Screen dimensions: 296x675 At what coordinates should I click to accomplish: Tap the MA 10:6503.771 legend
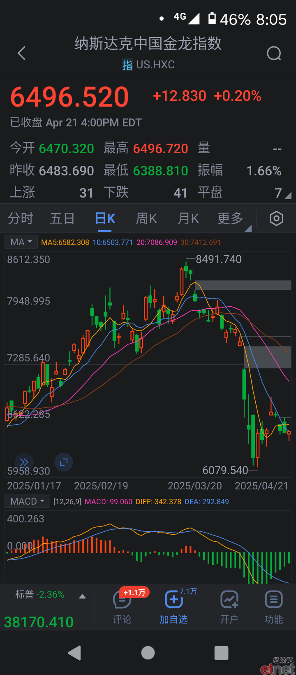tap(113, 242)
